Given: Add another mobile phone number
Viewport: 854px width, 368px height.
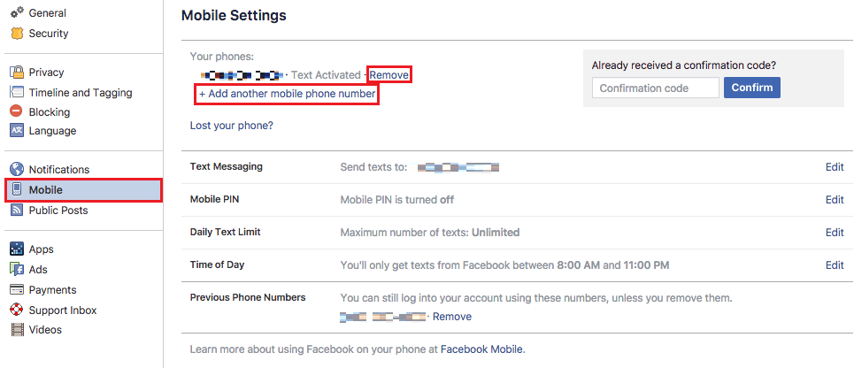Looking at the screenshot, I should pyautogui.click(x=288, y=94).
